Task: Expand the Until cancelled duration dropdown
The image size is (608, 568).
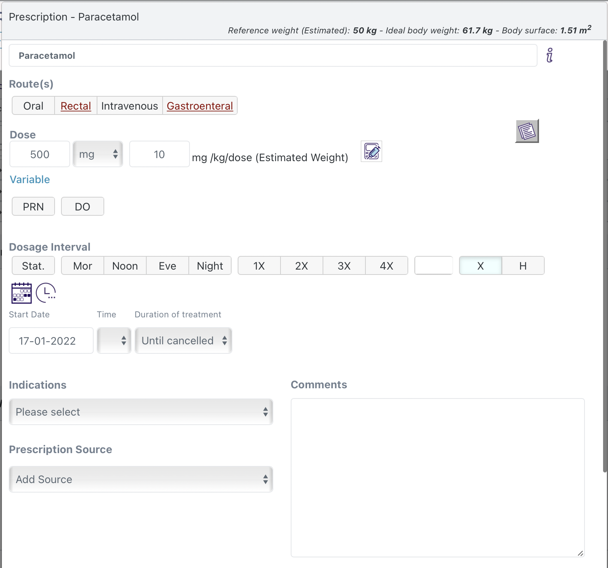Action: click(x=183, y=340)
